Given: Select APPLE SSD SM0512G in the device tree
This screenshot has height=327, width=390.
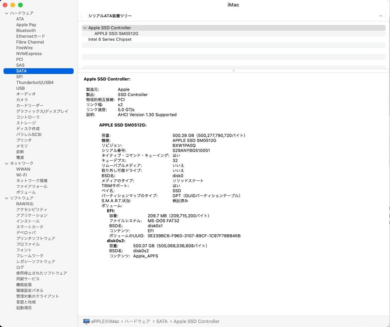Looking at the screenshot, I should coord(116,34).
